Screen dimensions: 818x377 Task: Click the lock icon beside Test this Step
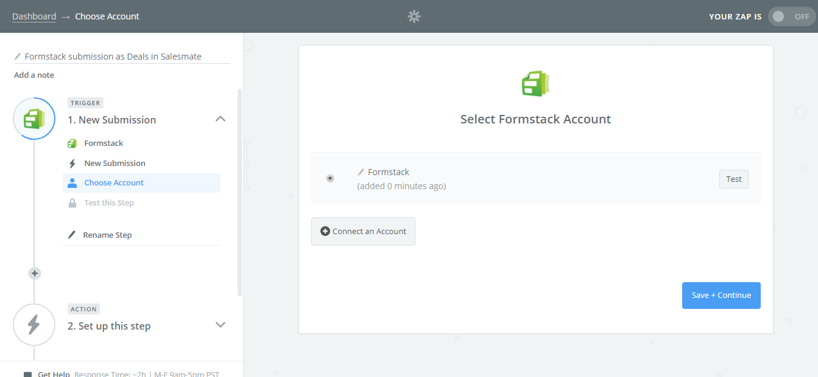[x=72, y=203]
